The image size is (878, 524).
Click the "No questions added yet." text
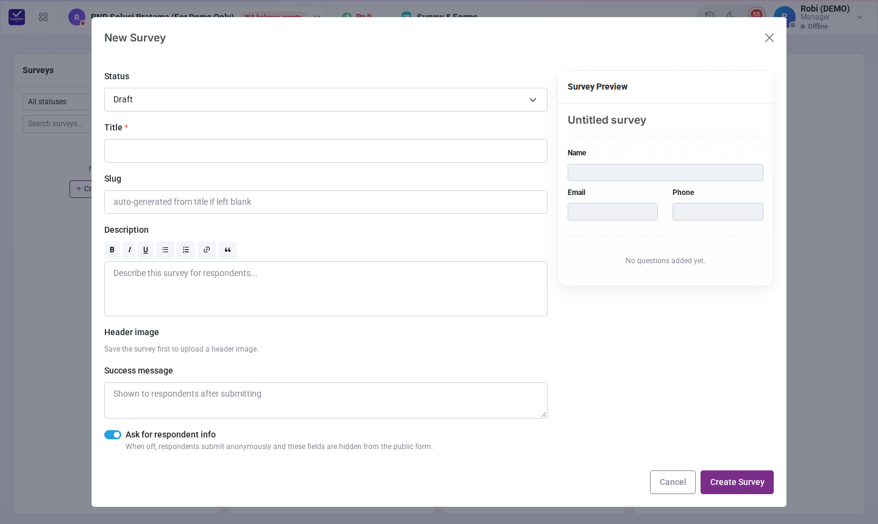(665, 261)
